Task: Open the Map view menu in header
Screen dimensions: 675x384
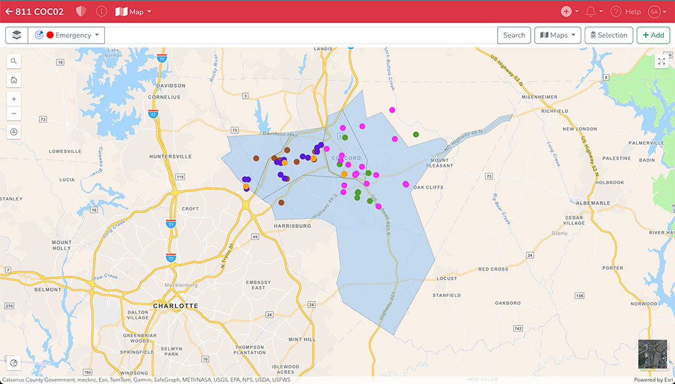Action: click(x=133, y=12)
